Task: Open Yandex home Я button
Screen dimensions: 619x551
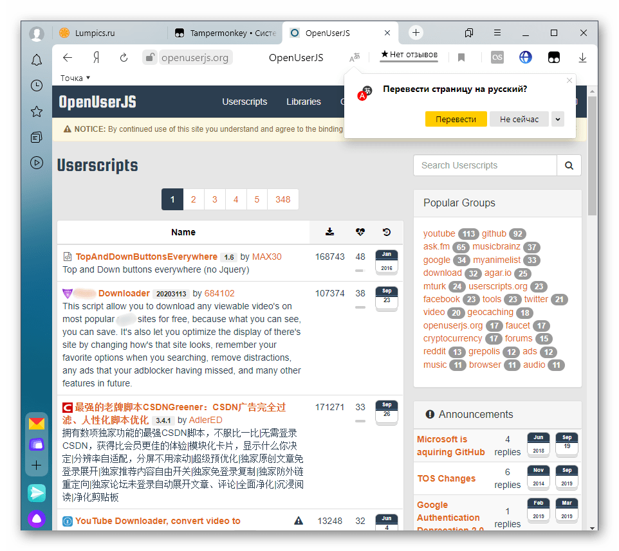Action: coord(96,58)
